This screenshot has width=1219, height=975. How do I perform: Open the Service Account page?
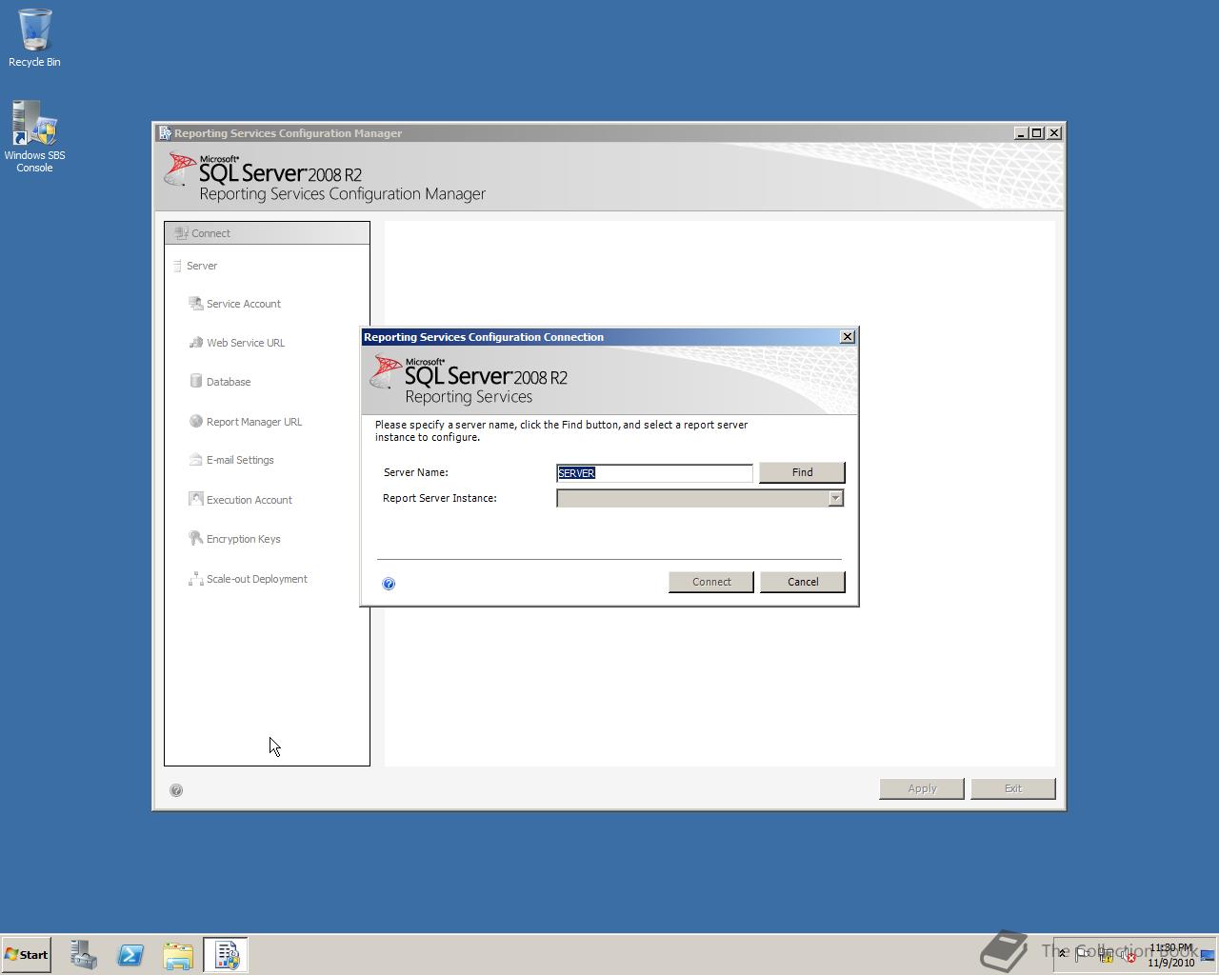pyautogui.click(x=244, y=304)
